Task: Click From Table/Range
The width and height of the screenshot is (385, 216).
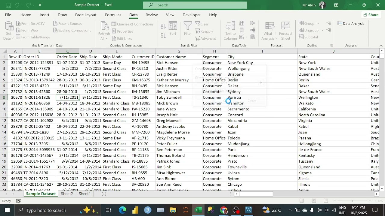Action: 33,37
